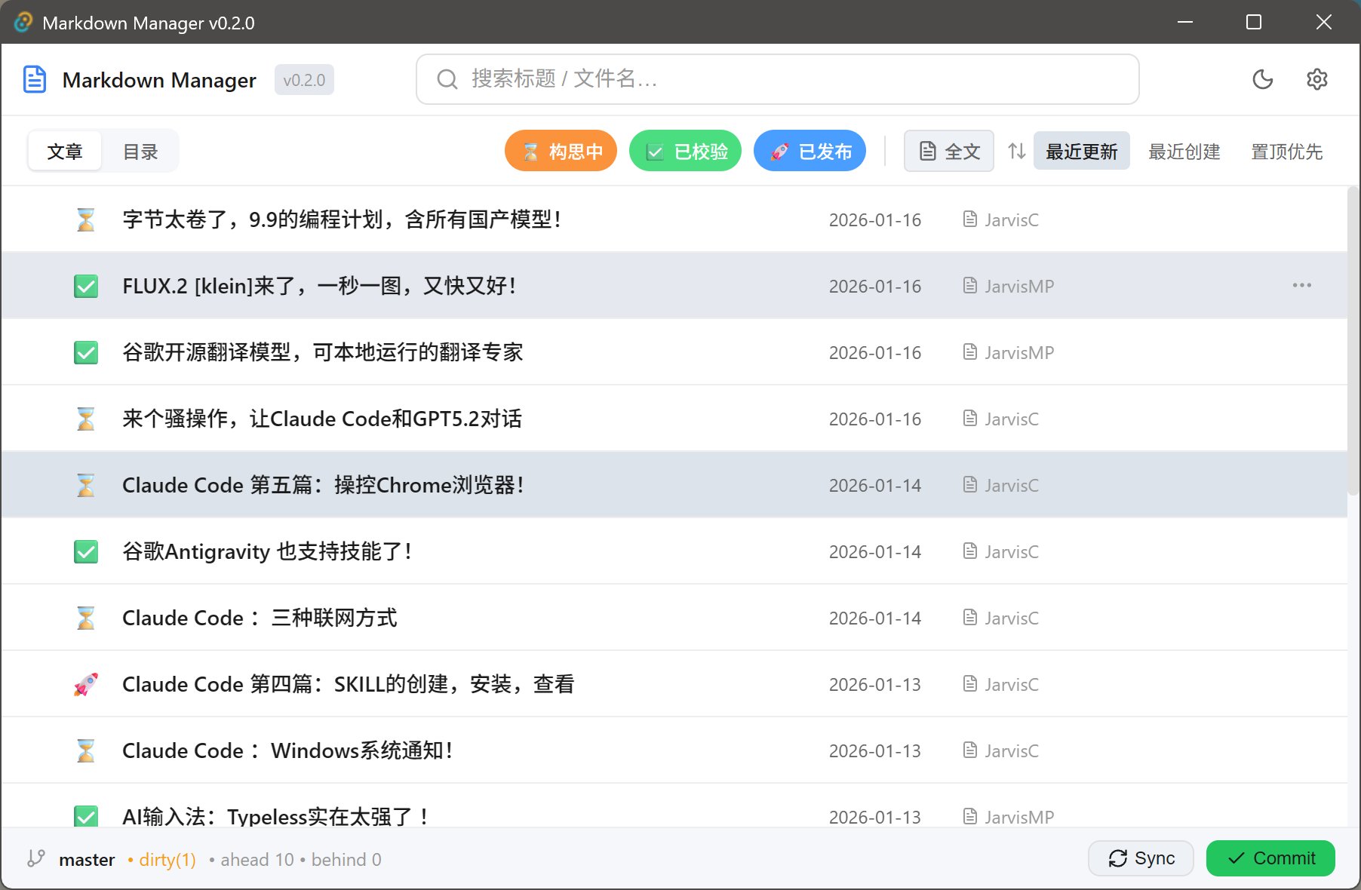The image size is (1361, 890).
Task: Click the hourglass icon beside 字节太卷了 article
Action: pos(86,219)
